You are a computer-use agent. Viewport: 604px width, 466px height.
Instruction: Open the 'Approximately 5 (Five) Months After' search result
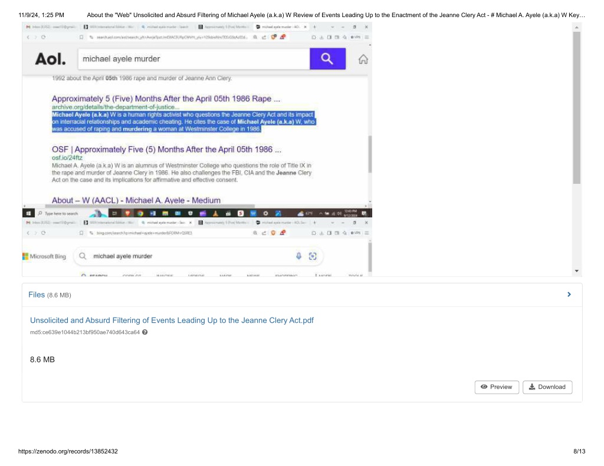coord(166,98)
